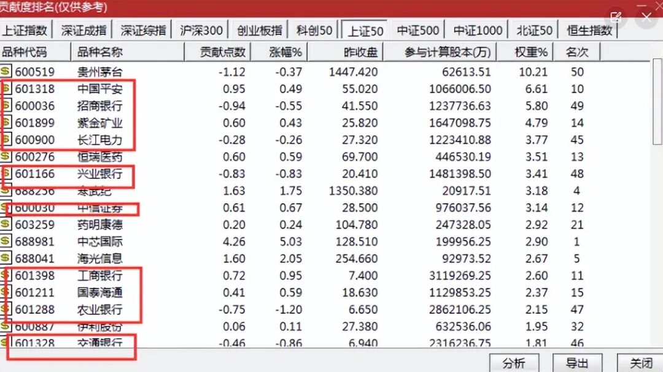The width and height of the screenshot is (663, 372).
Task: Select 兴业银行 name cell
Action: tap(100, 173)
